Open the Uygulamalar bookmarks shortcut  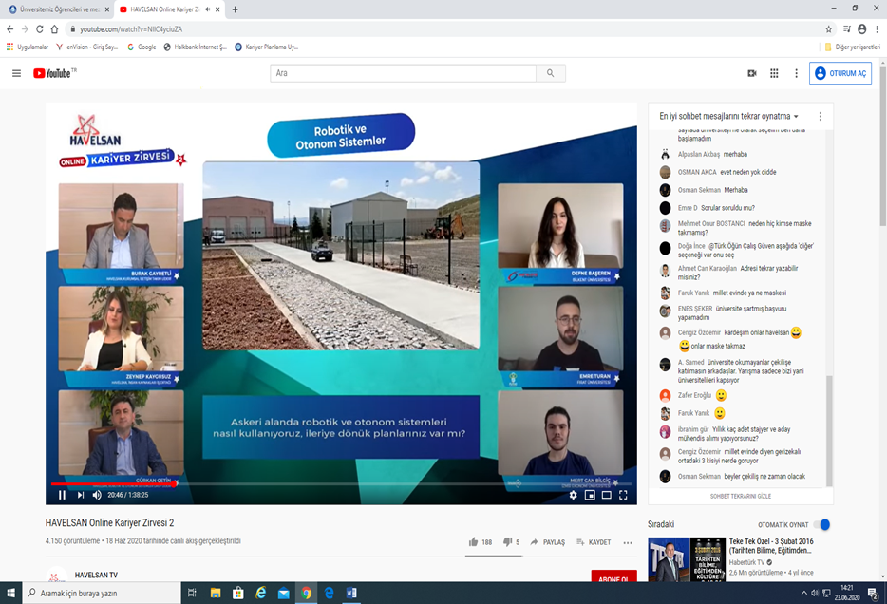click(x=28, y=47)
